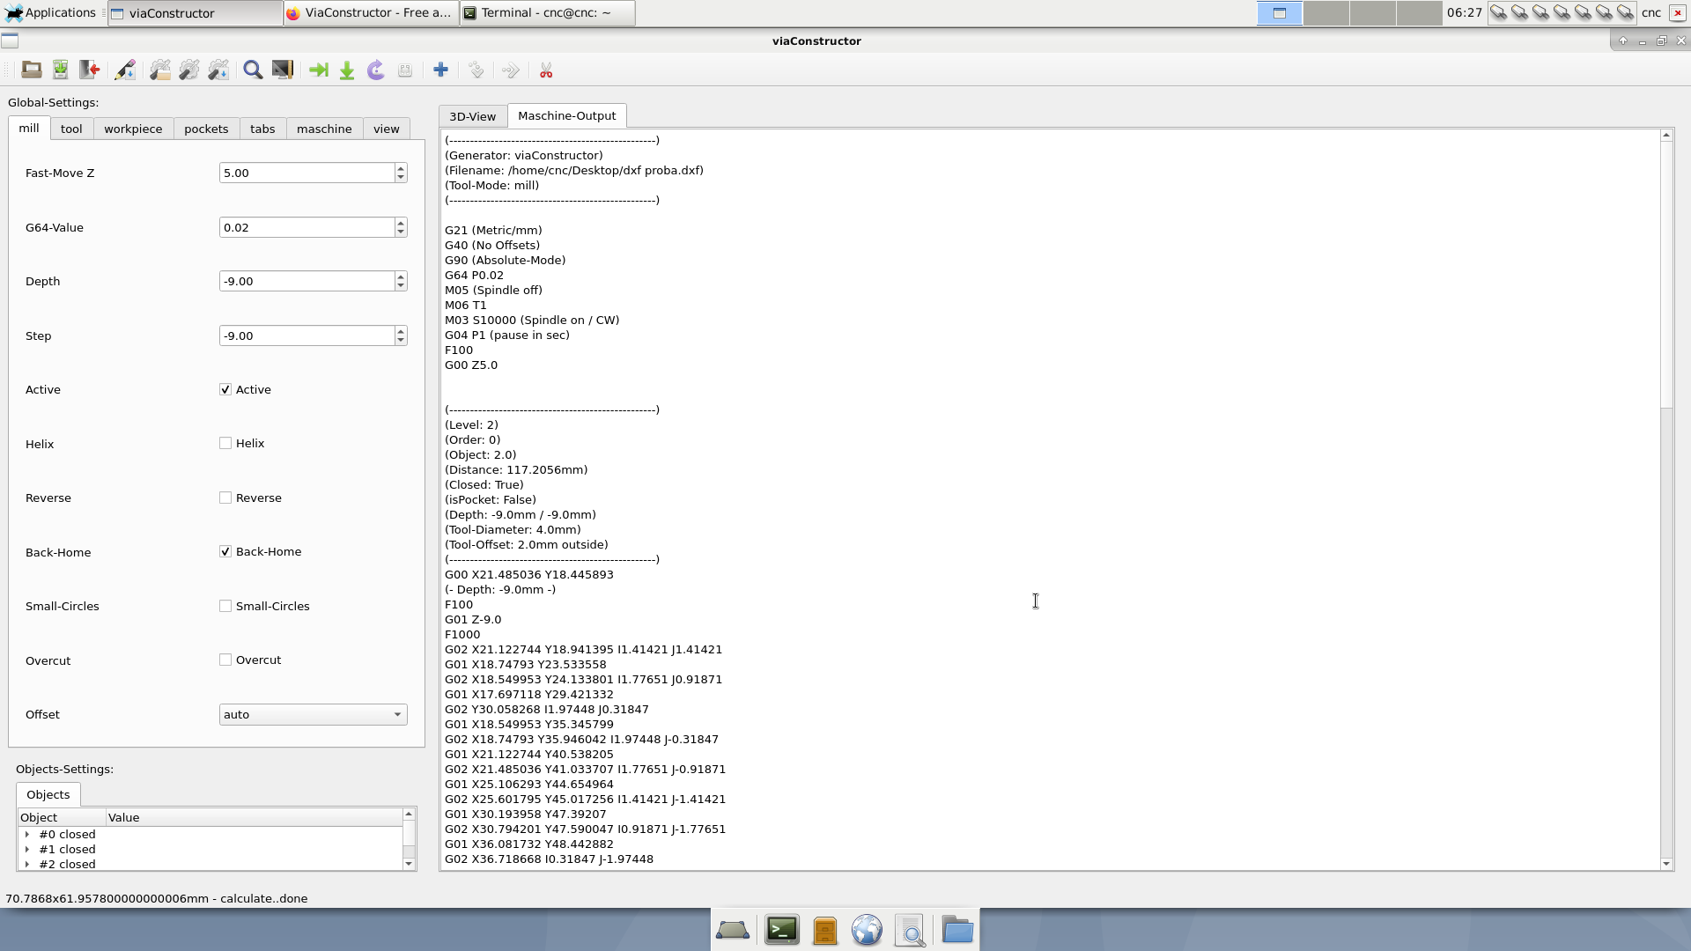Increase the Depth spinner value

(x=401, y=276)
